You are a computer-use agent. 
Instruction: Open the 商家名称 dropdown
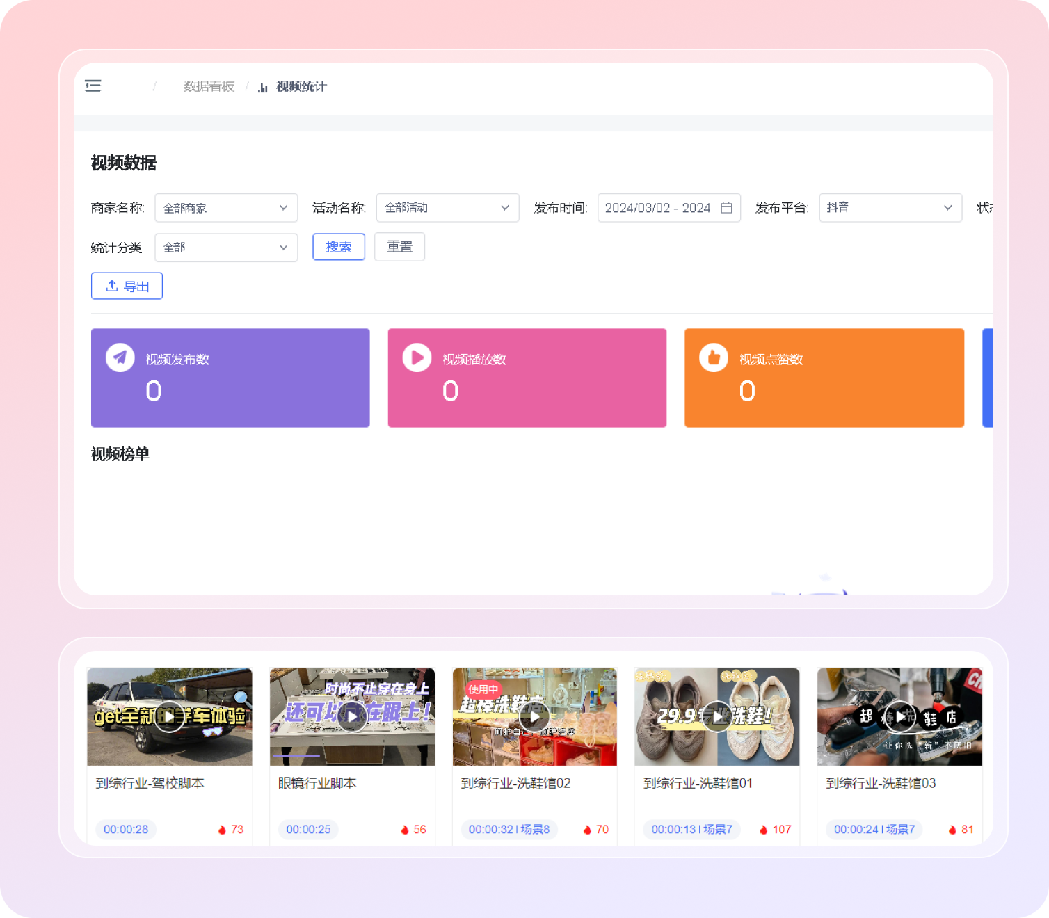pos(226,208)
